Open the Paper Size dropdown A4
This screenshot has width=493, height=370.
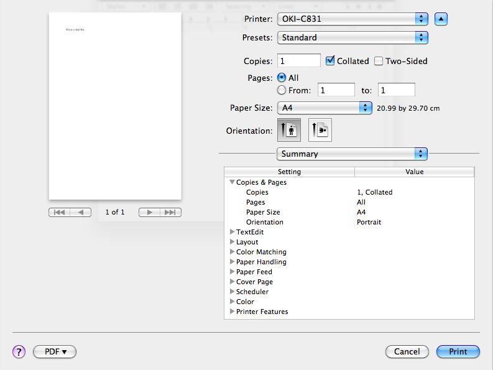(325, 108)
